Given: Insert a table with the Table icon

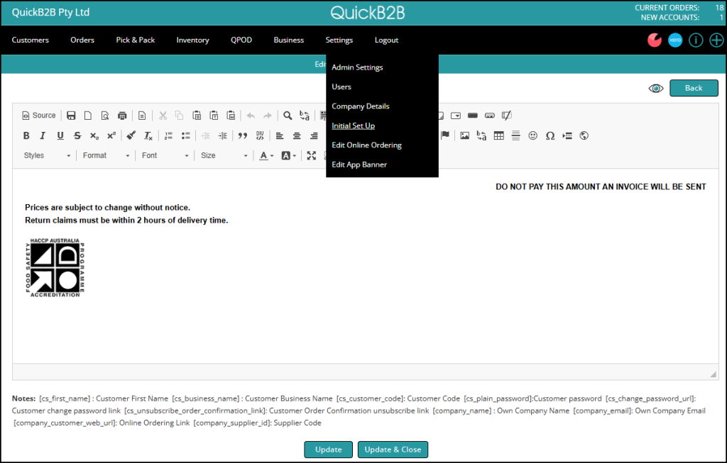Looking at the screenshot, I should (x=499, y=135).
